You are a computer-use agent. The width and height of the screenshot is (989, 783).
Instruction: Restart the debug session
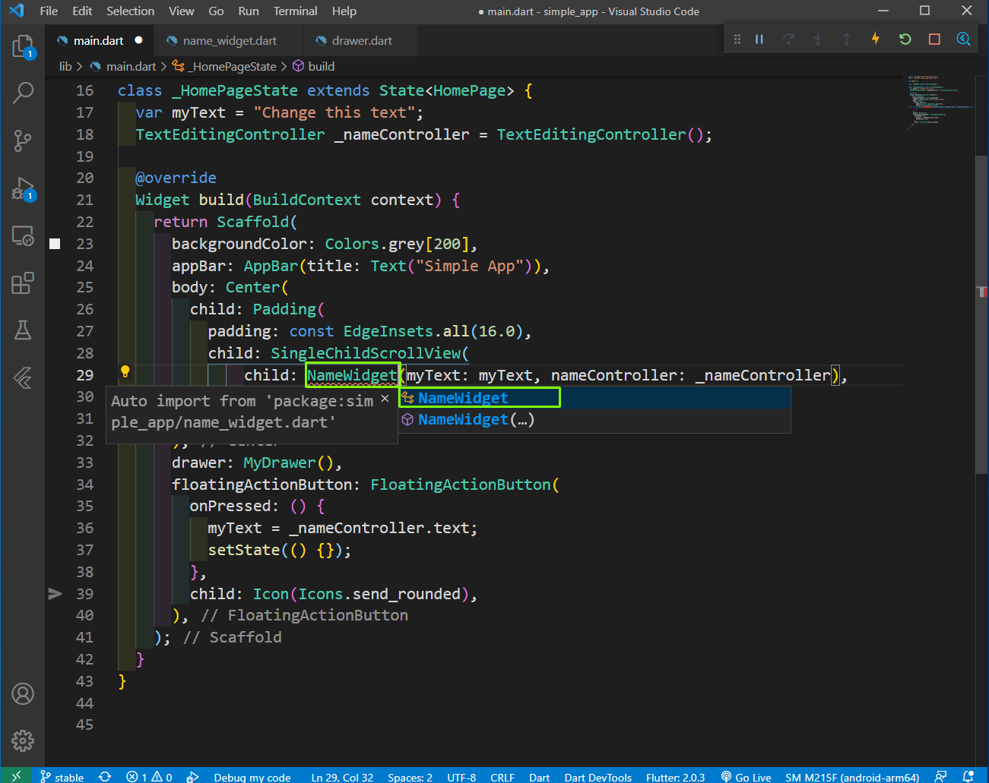point(905,39)
